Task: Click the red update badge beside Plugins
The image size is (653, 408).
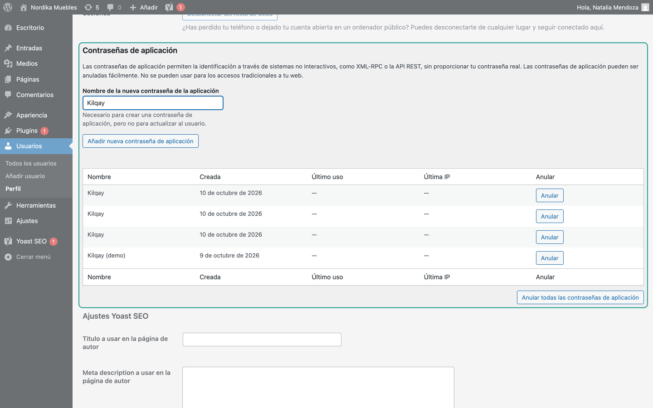Action: coord(44,131)
